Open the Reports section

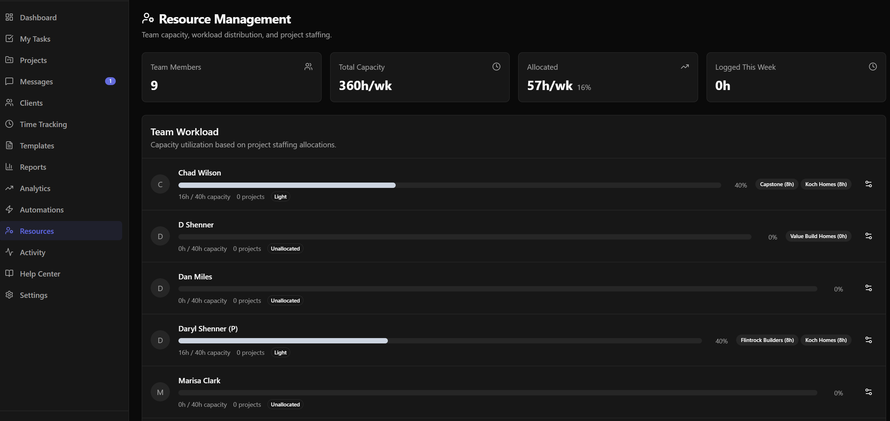[33, 167]
